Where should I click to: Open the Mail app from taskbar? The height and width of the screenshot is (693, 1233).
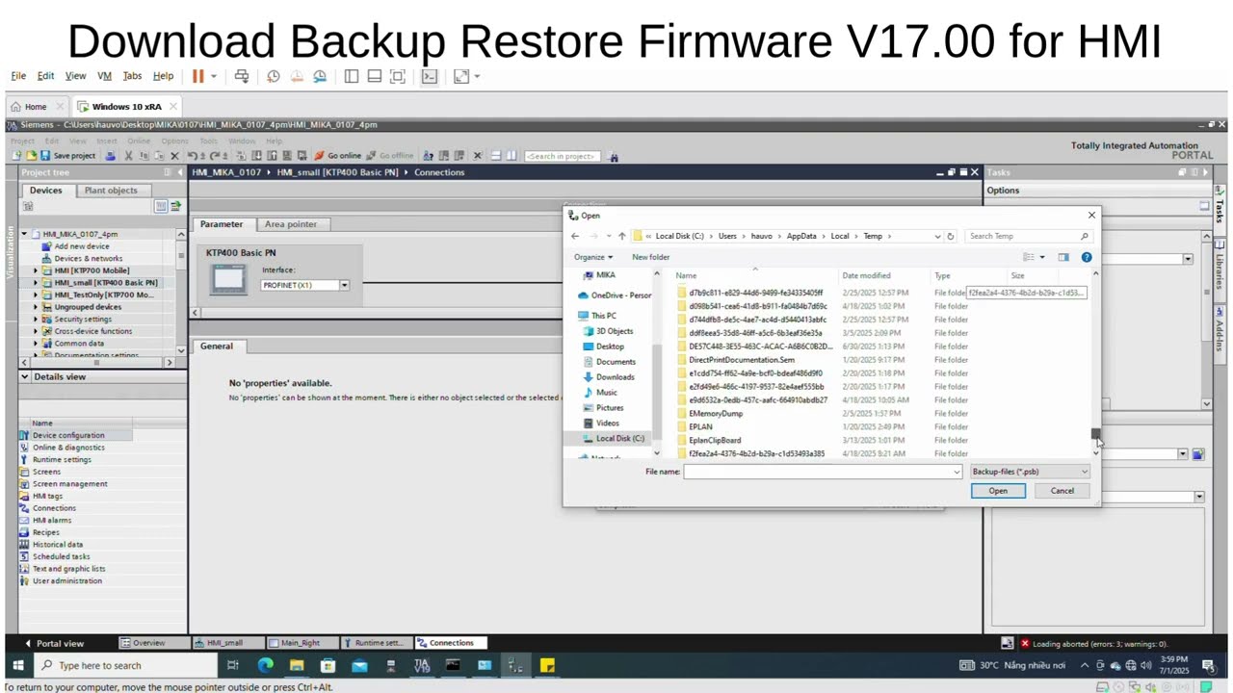(359, 665)
